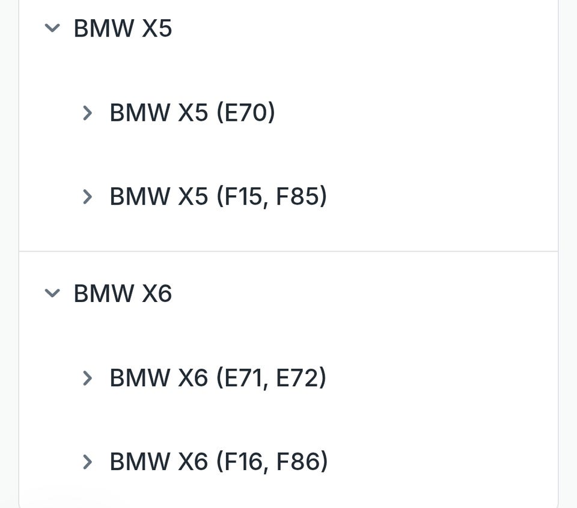Expand the BMW X5 (E70) arrow
The height and width of the screenshot is (508, 577).
click(x=88, y=112)
